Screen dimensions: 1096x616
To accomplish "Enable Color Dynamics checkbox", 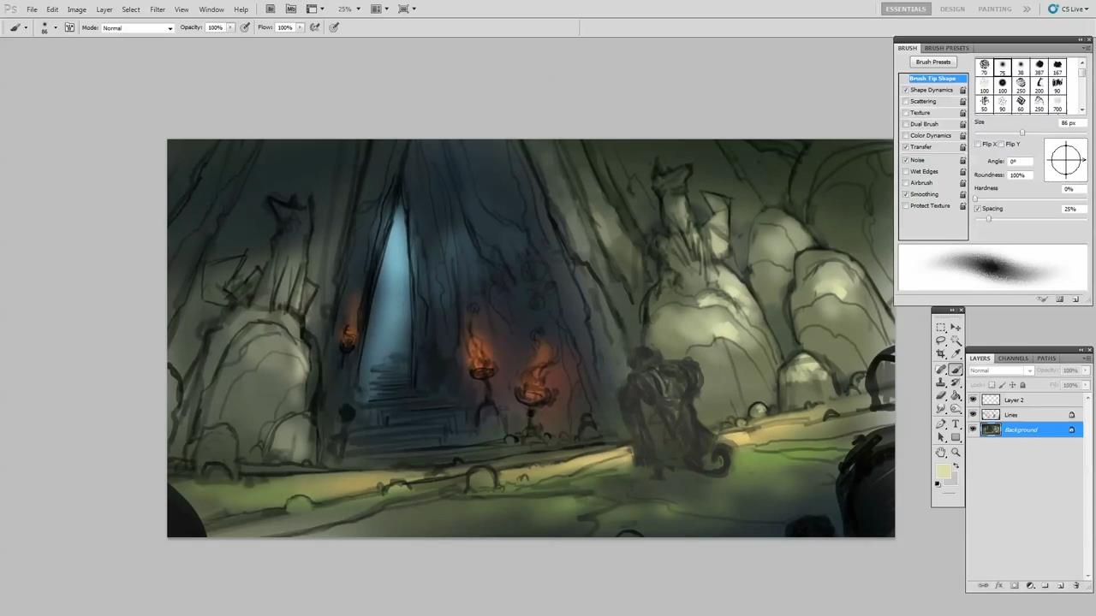I will pyautogui.click(x=905, y=135).
